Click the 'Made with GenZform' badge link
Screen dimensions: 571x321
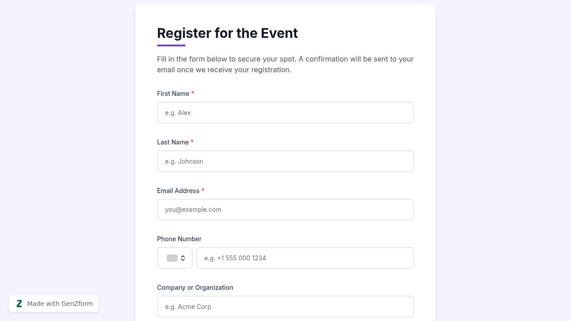54,303
